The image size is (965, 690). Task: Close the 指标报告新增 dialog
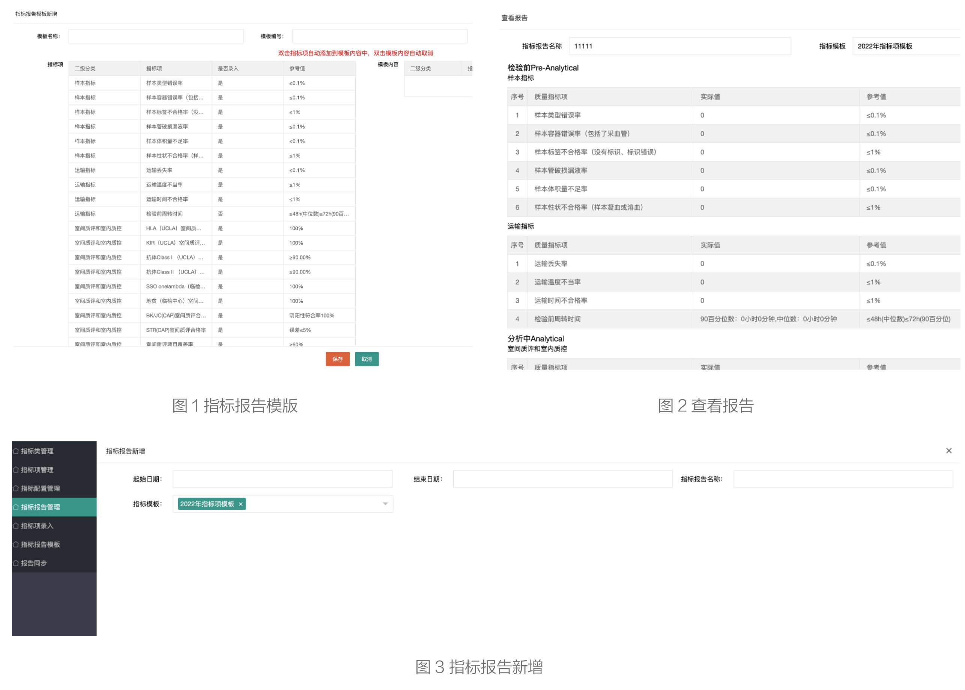(948, 451)
